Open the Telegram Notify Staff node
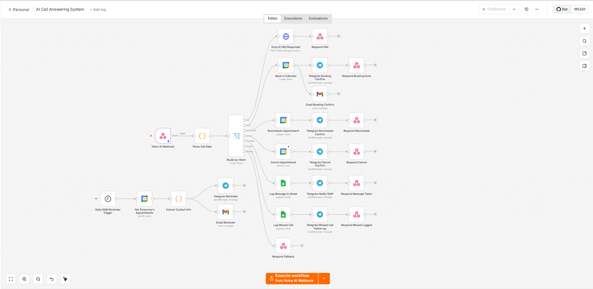Viewport: 593px width, 289px height. 320,183
